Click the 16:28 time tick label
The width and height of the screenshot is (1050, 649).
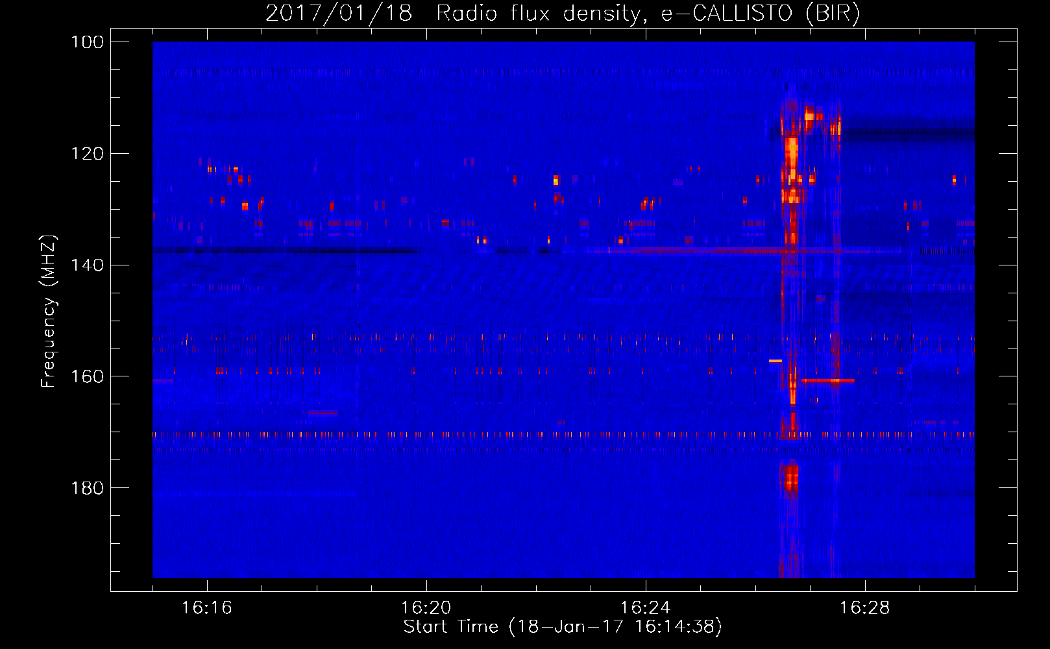point(865,608)
